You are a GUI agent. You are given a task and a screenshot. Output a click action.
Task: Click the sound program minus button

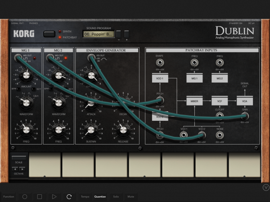tap(119, 34)
